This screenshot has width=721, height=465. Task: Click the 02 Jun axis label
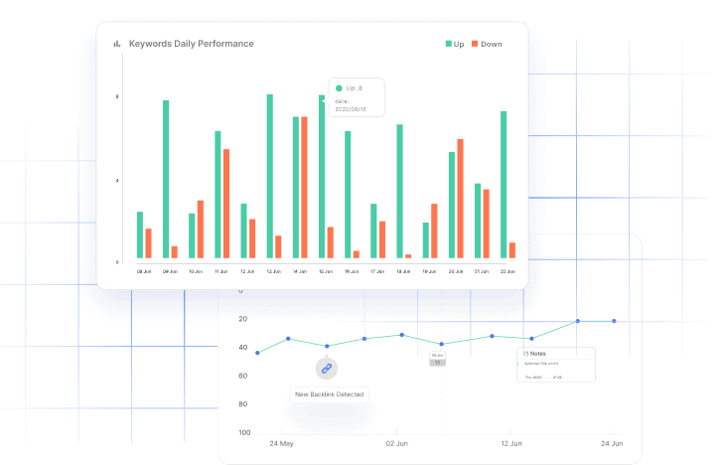tap(397, 443)
